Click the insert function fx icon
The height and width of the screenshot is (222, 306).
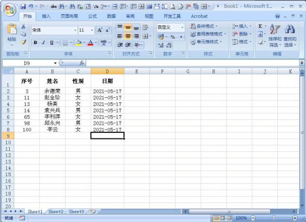pyautogui.click(x=81, y=63)
